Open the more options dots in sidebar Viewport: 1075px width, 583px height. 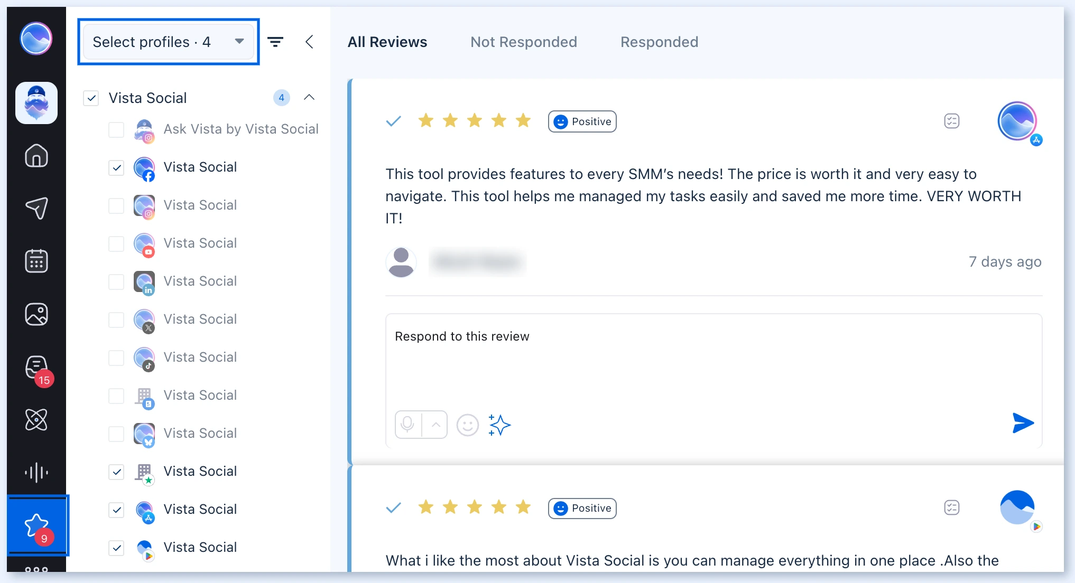click(x=36, y=569)
